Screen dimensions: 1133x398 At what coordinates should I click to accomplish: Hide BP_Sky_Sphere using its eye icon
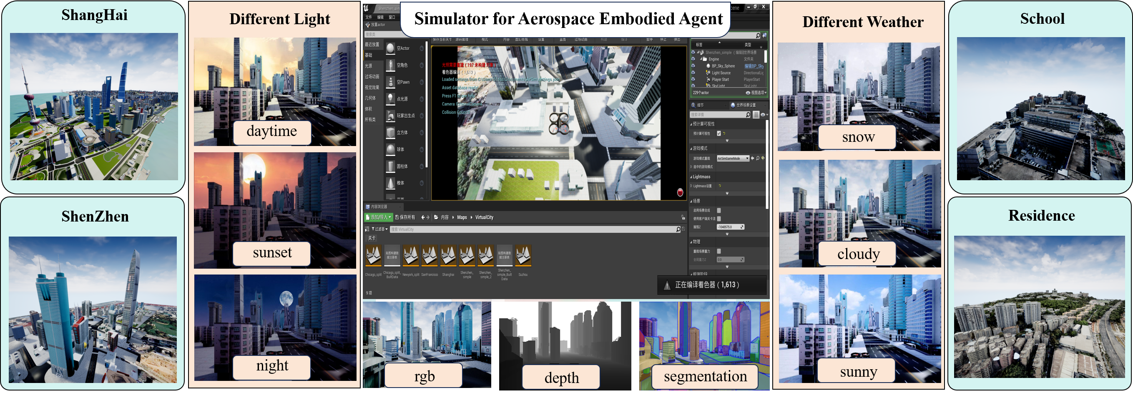(x=693, y=66)
